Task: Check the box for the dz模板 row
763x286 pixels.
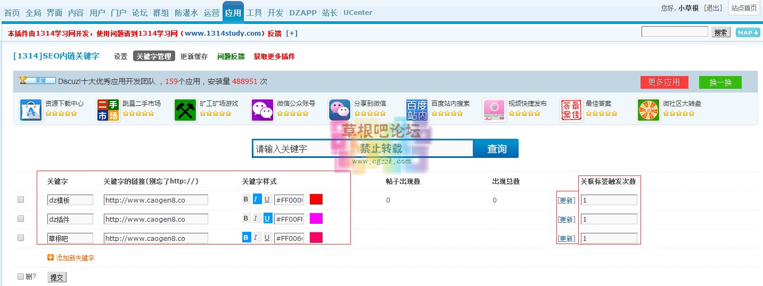Action: click(21, 199)
